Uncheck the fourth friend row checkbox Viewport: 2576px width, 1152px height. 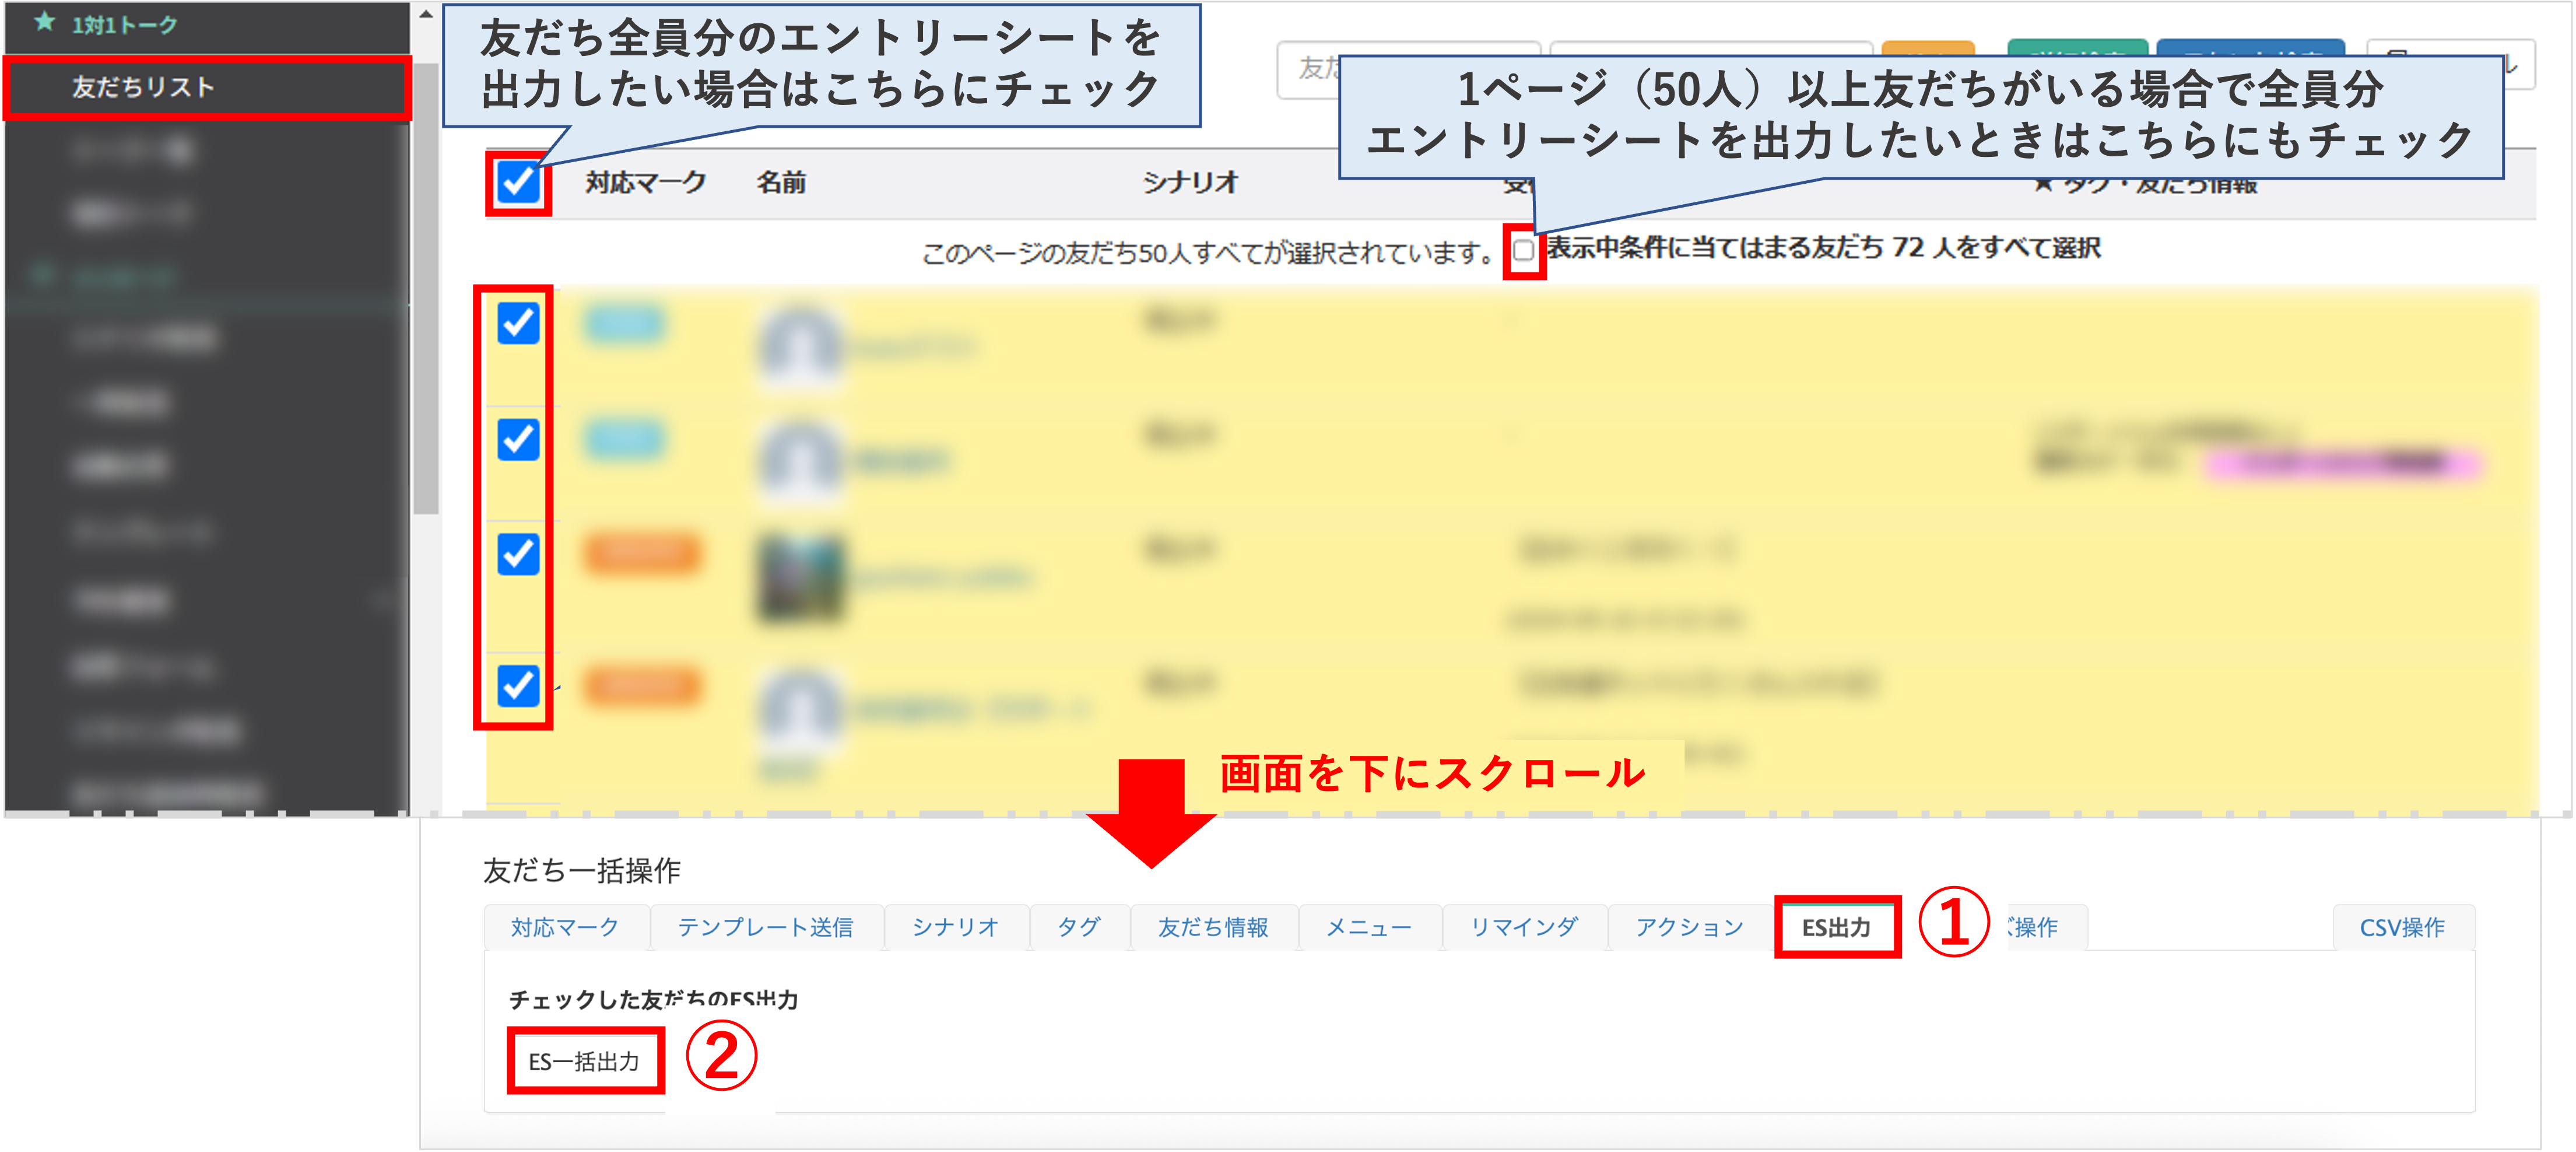pyautogui.click(x=518, y=686)
